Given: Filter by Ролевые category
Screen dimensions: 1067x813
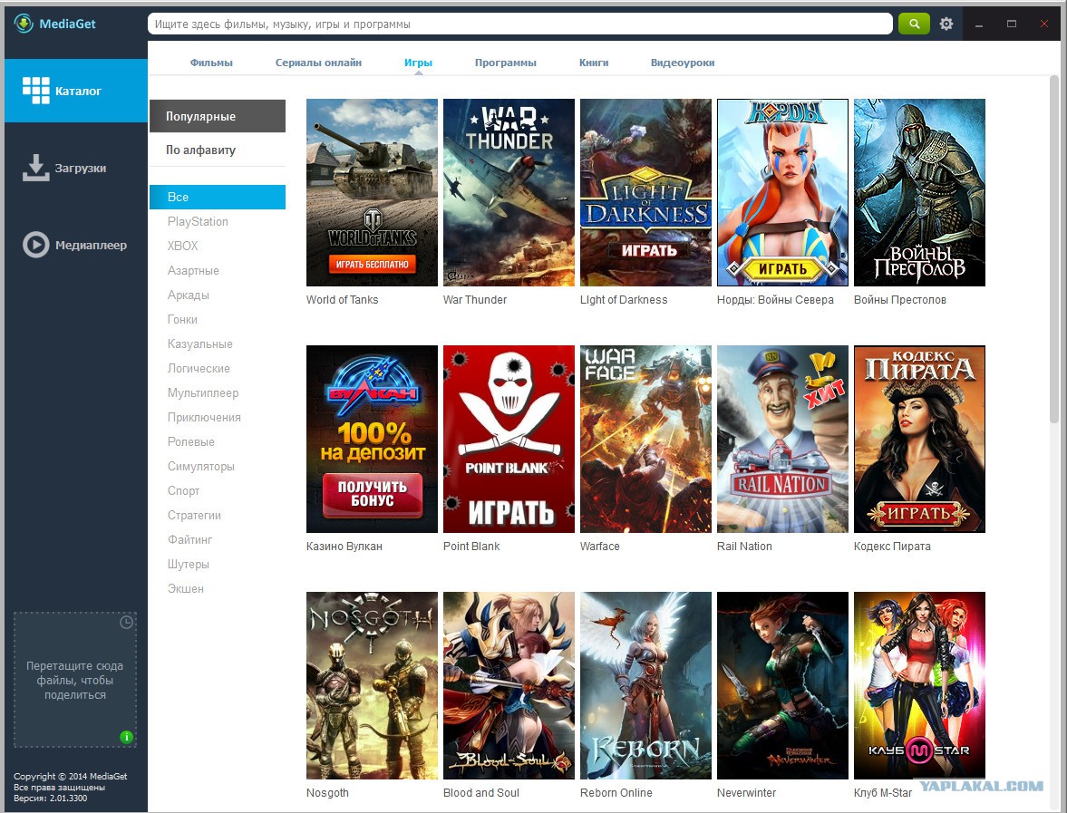Looking at the screenshot, I should point(191,442).
